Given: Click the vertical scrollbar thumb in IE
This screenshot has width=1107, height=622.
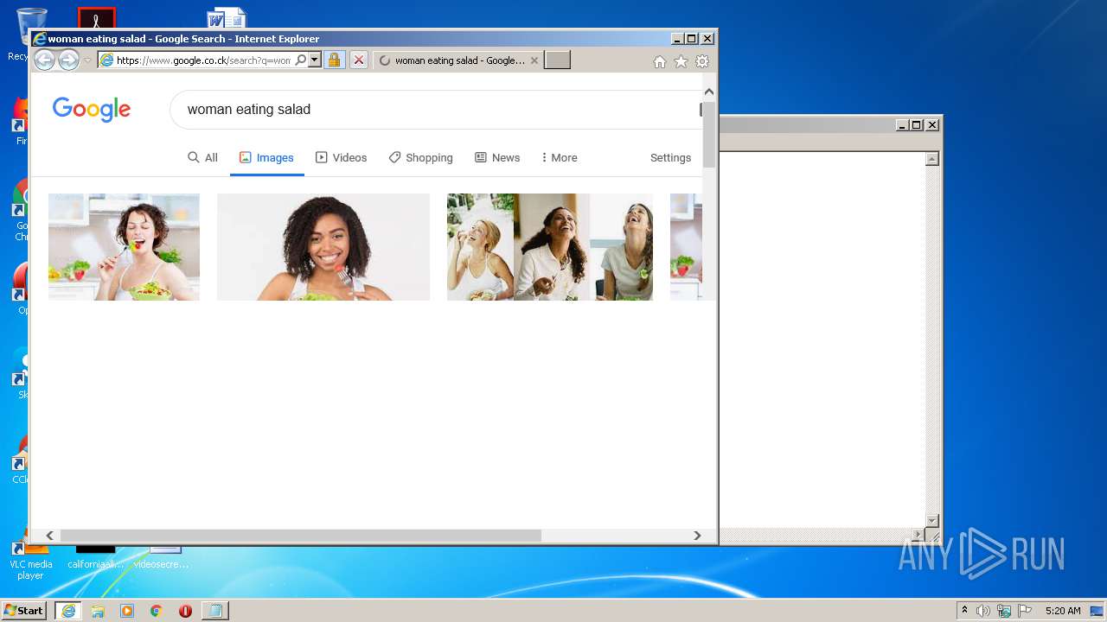Looking at the screenshot, I should click(x=709, y=134).
